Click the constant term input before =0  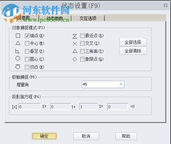click(117, 107)
